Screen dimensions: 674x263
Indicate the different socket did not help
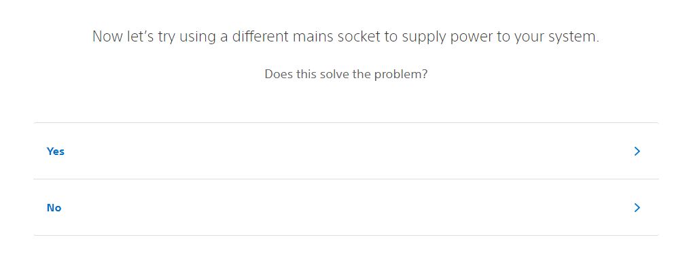coord(346,207)
